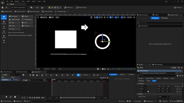Select the Line shape tool
The width and height of the screenshot is (184, 103).
click(x=14, y=29)
